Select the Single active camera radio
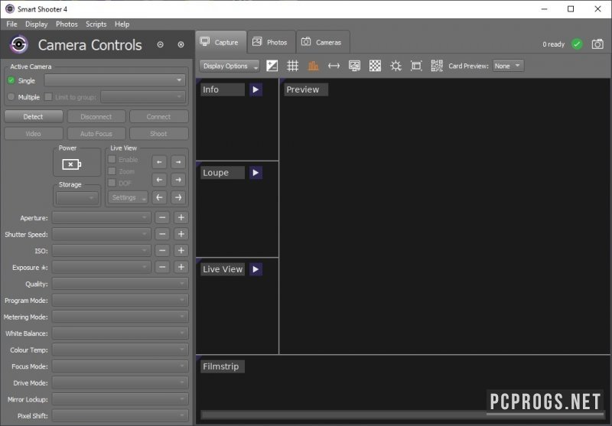This screenshot has width=612, height=426. (x=11, y=80)
